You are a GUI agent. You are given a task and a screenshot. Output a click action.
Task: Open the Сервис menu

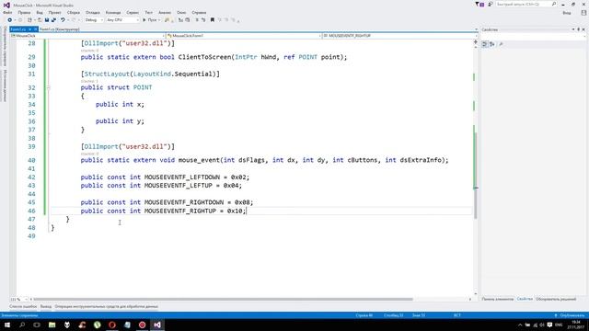click(x=133, y=12)
